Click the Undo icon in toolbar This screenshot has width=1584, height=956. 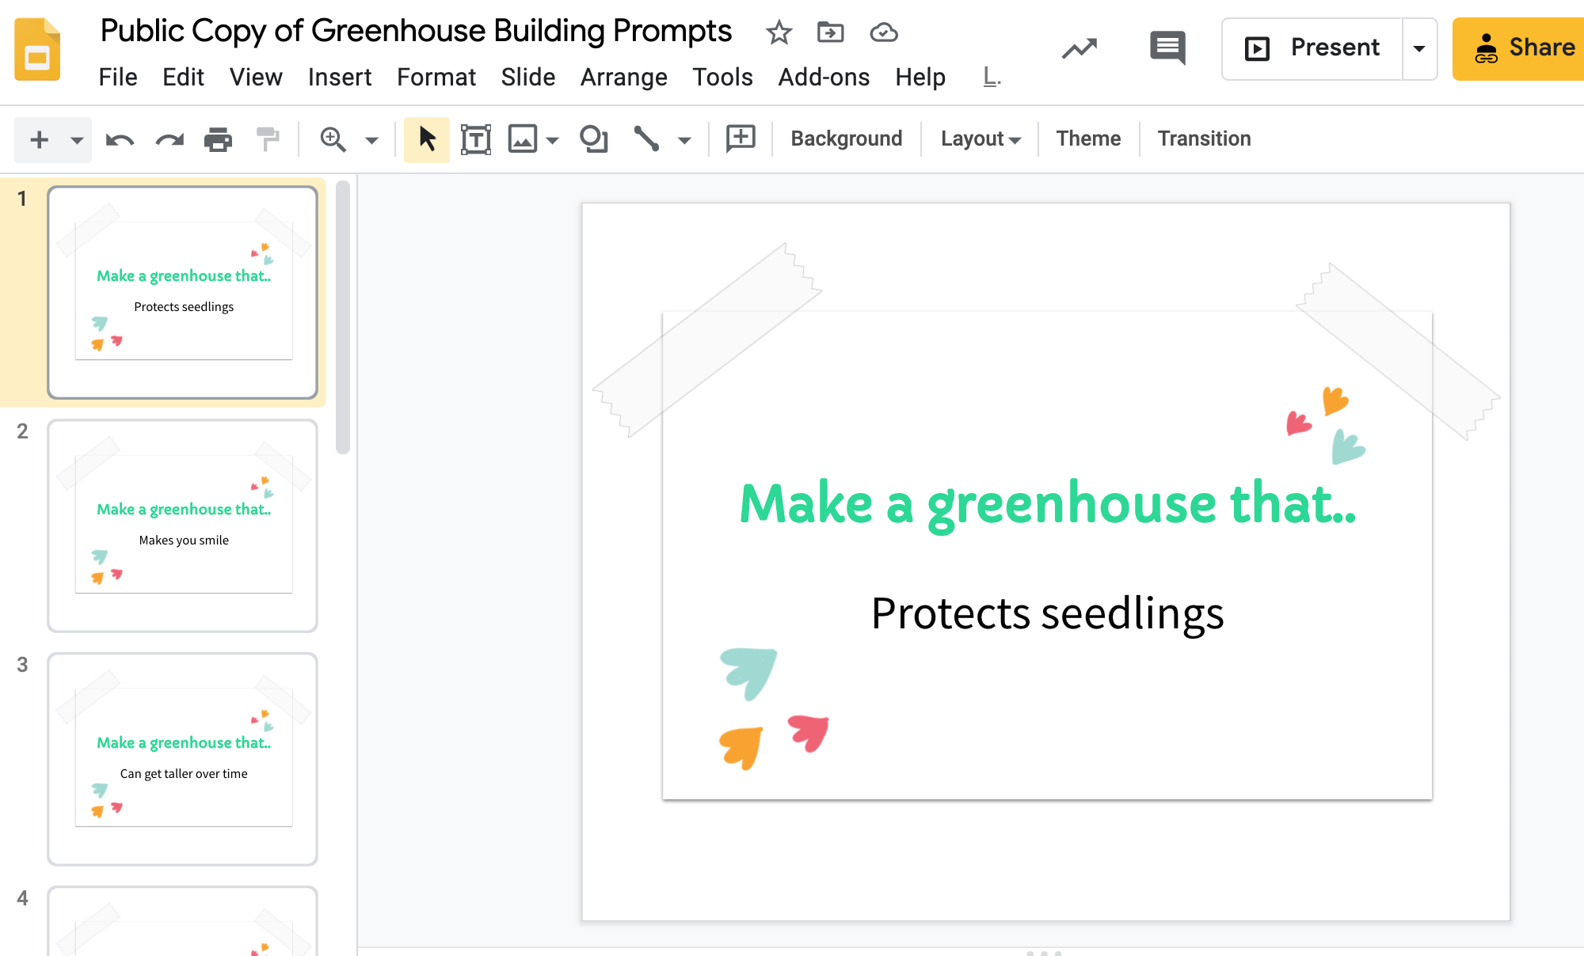click(x=119, y=139)
